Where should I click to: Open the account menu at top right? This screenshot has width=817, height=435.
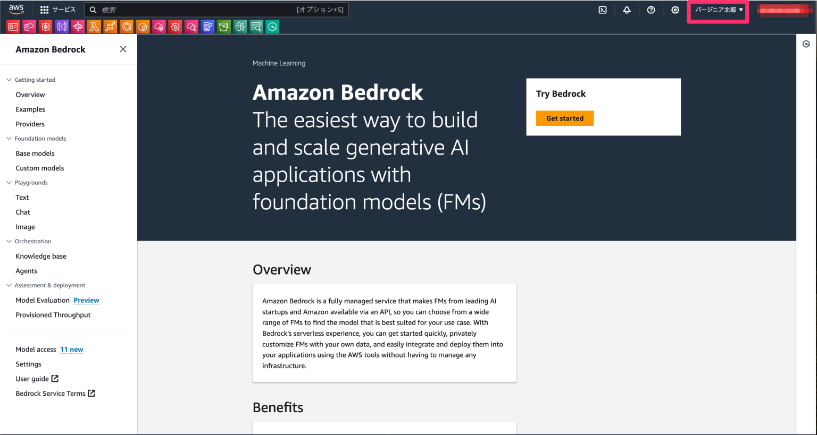pos(784,10)
